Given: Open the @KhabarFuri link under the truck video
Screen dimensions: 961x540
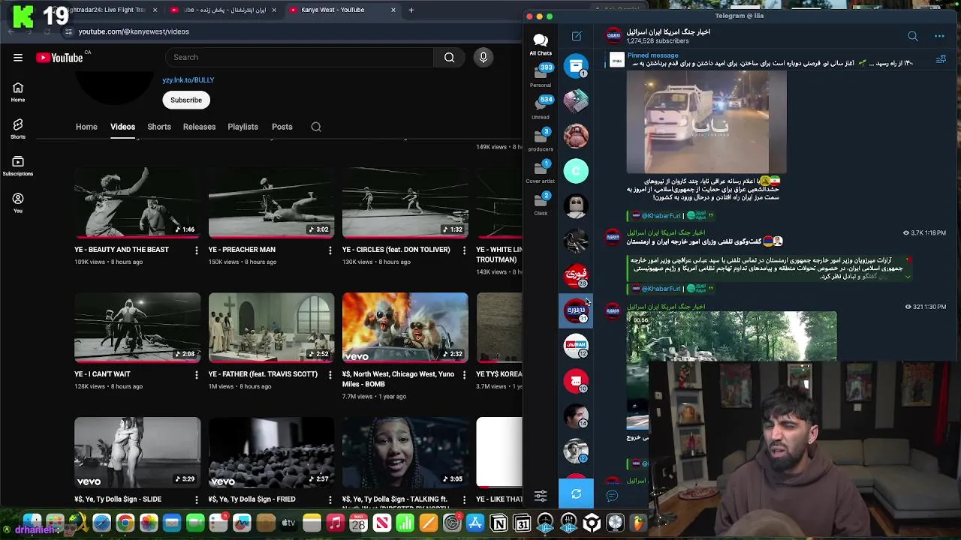Looking at the screenshot, I should click(x=661, y=215).
